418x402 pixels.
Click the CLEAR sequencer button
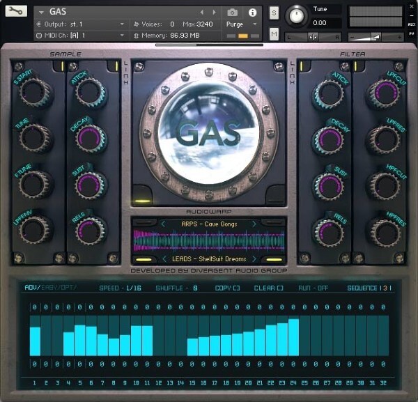[268, 288]
